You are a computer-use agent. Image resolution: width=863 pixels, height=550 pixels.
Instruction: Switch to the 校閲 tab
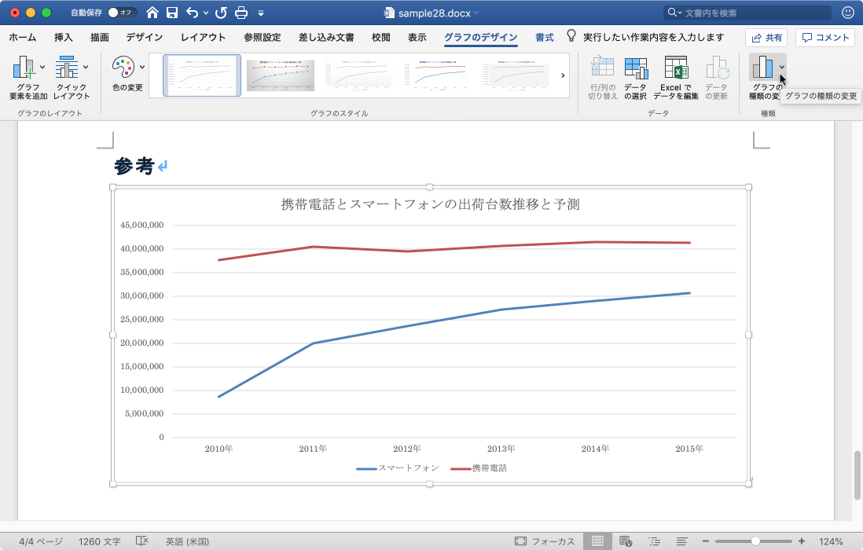381,38
